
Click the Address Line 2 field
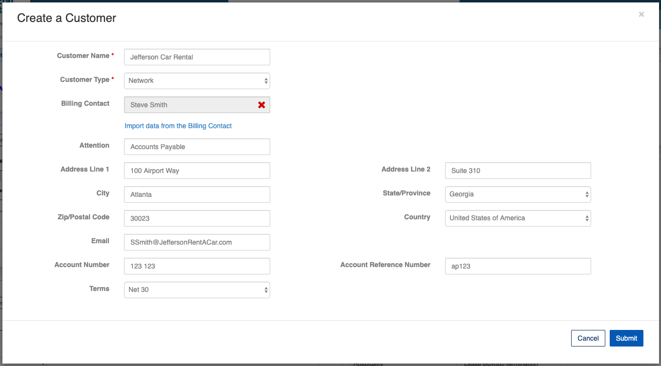[x=517, y=171]
